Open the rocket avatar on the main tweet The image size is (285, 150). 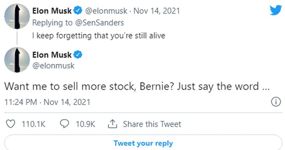(17, 60)
